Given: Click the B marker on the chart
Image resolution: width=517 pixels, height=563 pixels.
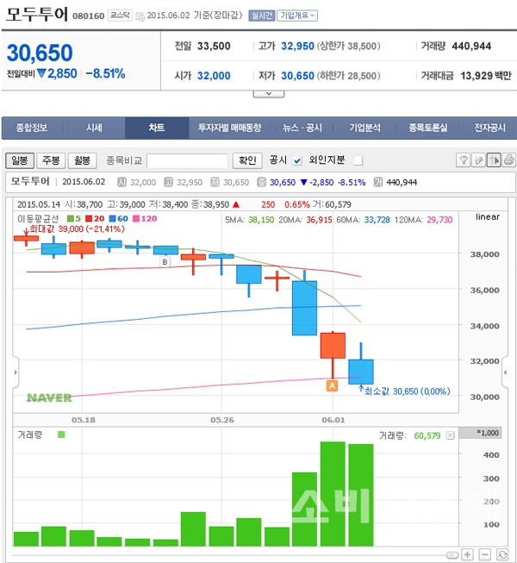Looking at the screenshot, I should click(165, 260).
